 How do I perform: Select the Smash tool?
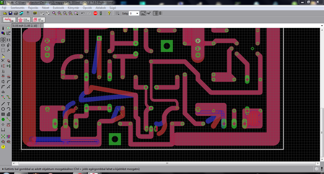pos(3,82)
